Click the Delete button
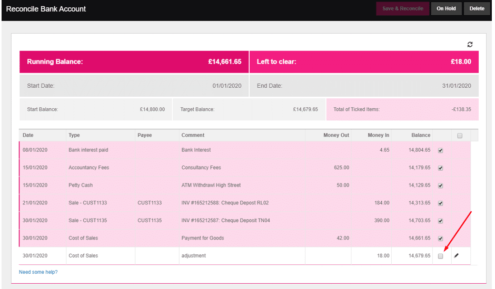This screenshot has height=289, width=495. point(477,8)
